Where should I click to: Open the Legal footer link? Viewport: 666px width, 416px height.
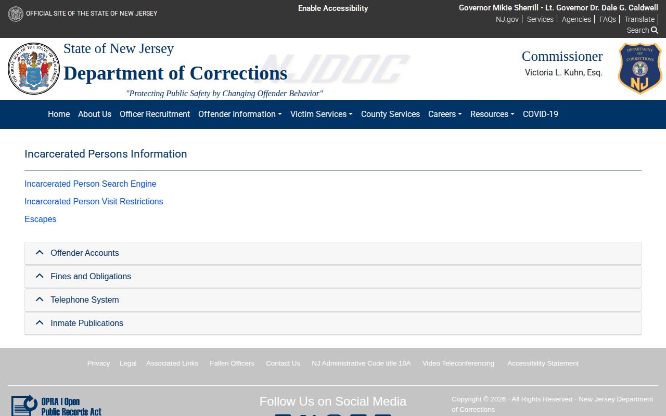tap(128, 363)
